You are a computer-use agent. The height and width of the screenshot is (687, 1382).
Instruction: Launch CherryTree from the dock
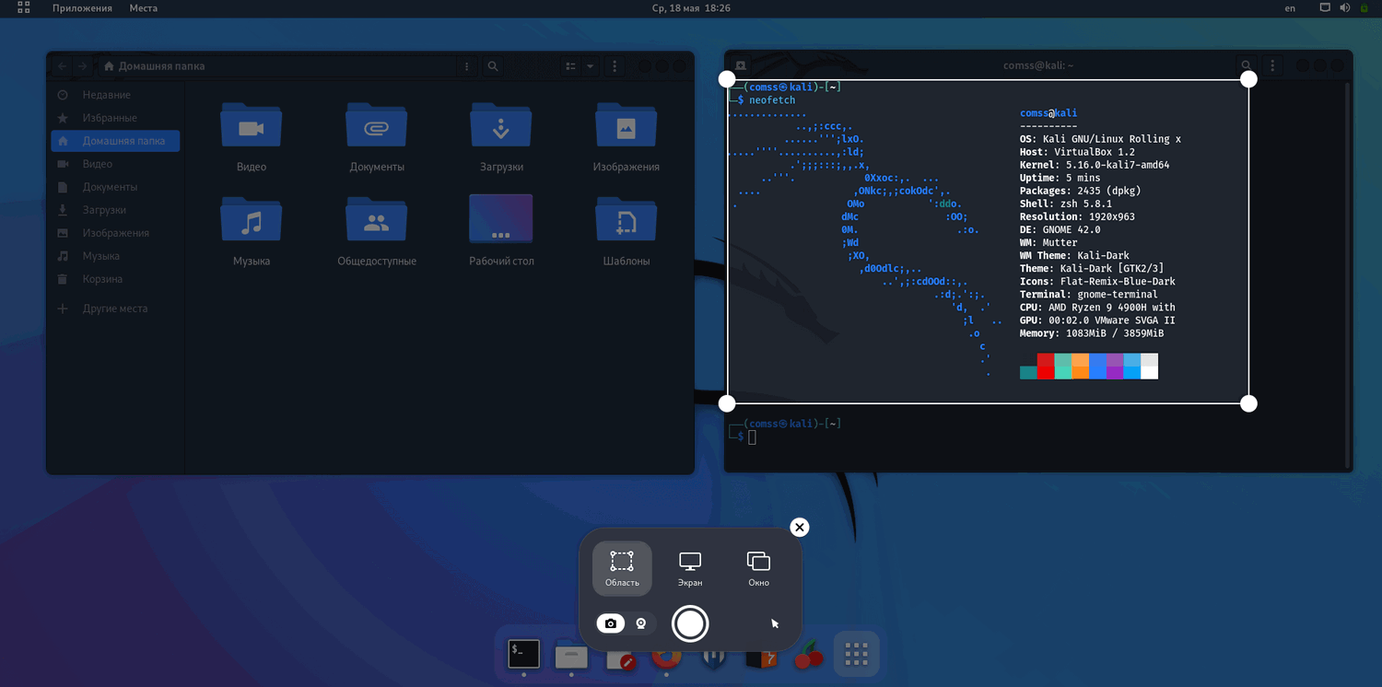click(x=808, y=655)
